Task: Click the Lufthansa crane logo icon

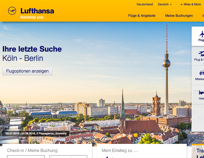Action: pos(12,11)
